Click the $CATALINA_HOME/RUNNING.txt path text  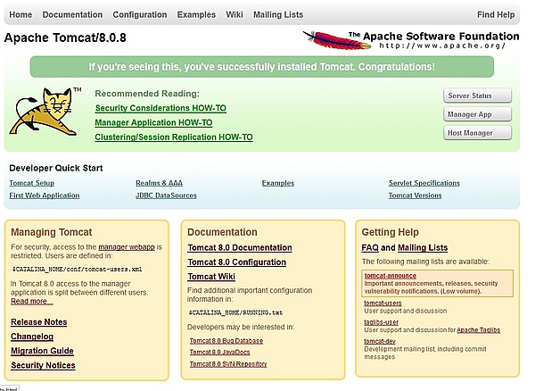tap(235, 312)
